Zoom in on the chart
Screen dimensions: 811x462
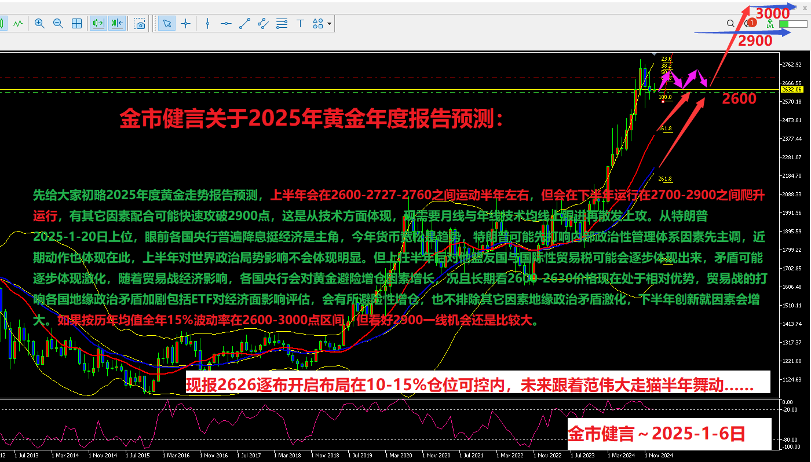coord(39,24)
